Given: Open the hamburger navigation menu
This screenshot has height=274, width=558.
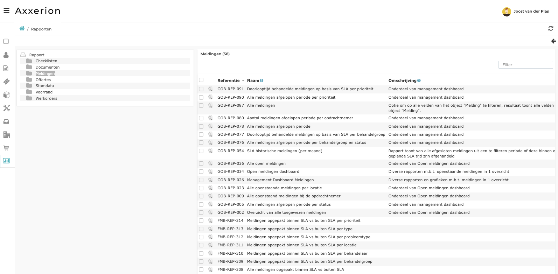Looking at the screenshot, I should (x=6, y=10).
